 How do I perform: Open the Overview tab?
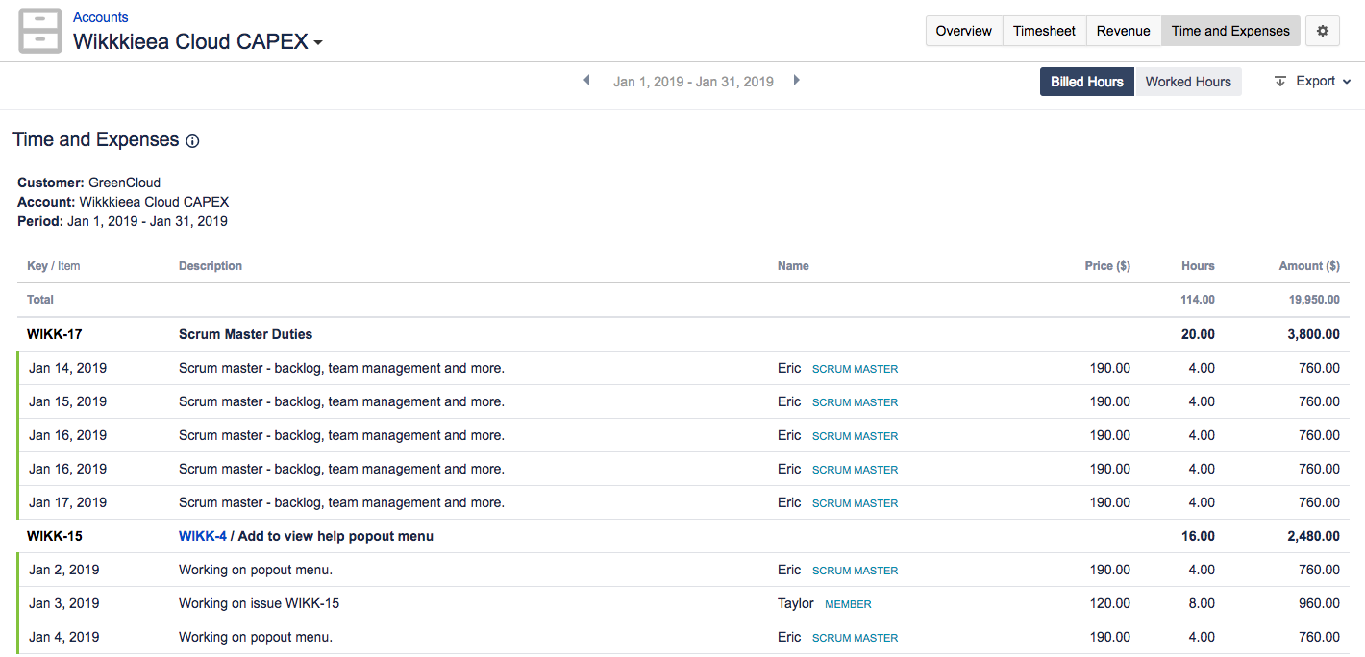click(963, 31)
